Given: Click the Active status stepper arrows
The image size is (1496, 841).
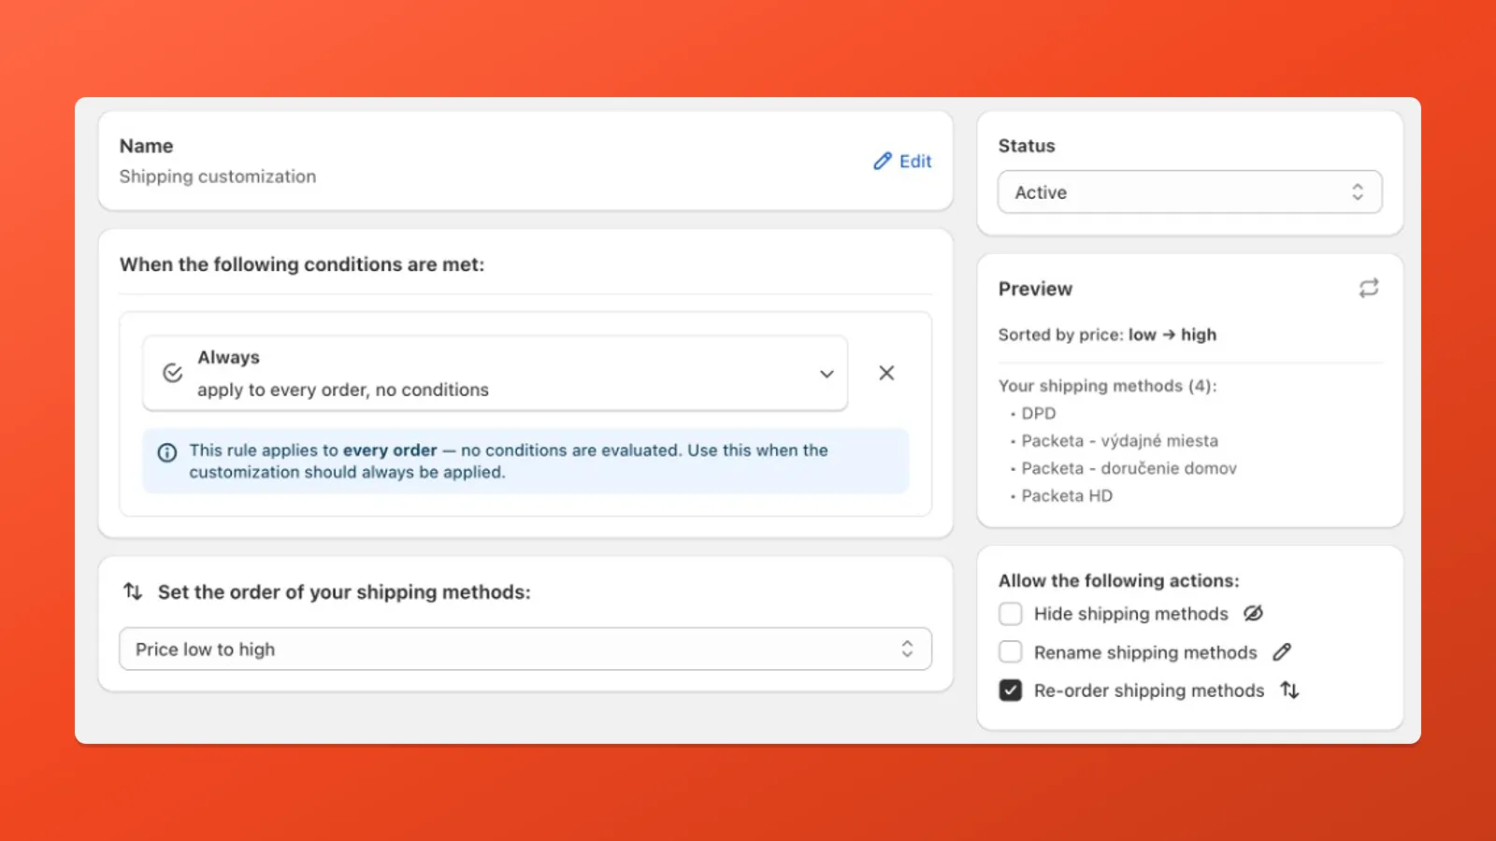Looking at the screenshot, I should pyautogui.click(x=1359, y=192).
